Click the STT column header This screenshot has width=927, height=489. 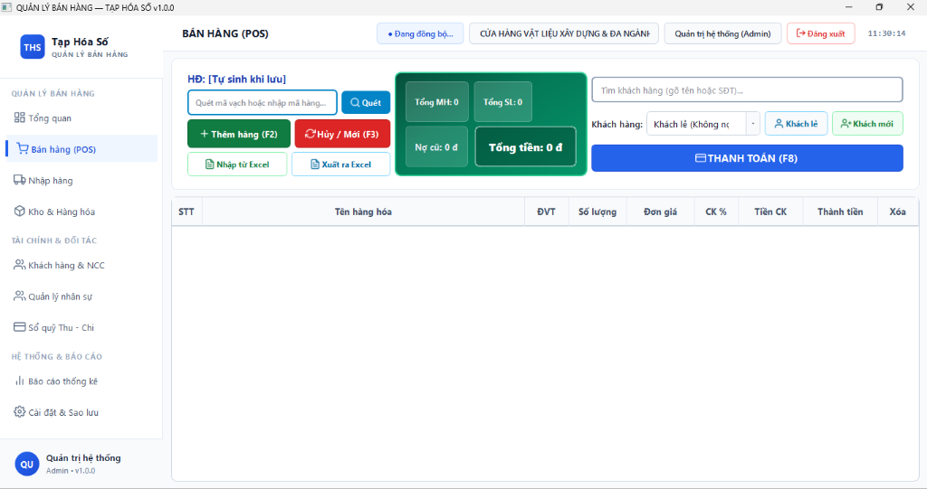[186, 212]
